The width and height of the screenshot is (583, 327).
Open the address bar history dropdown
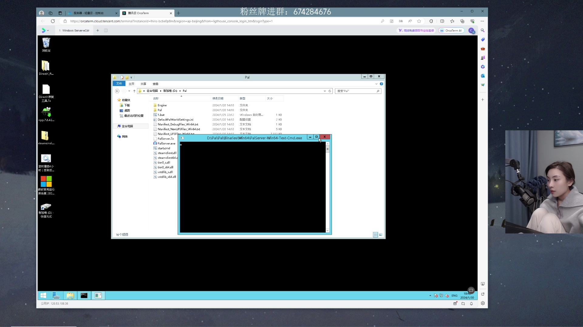(325, 91)
